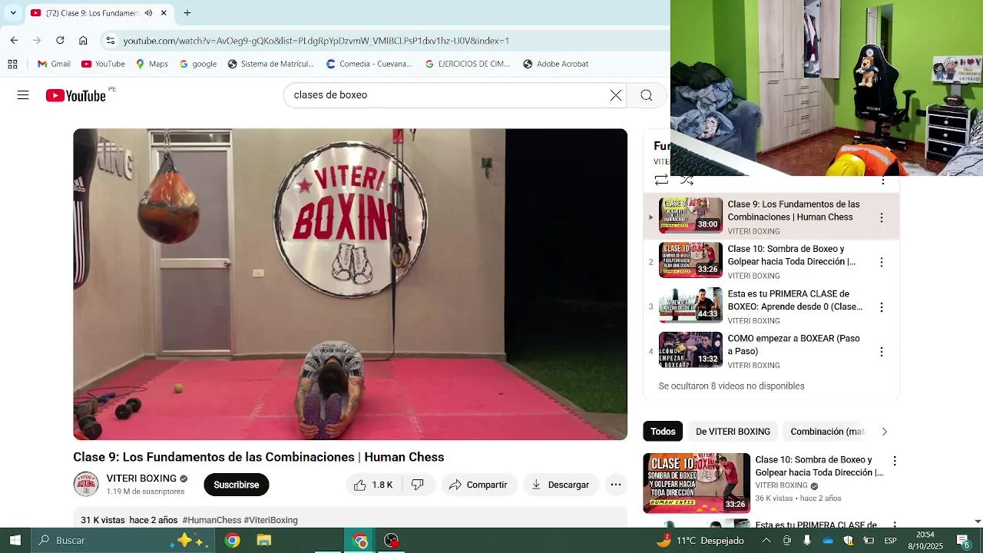Open Maps bookmark
Screen dimensions: 983x553
(151, 64)
